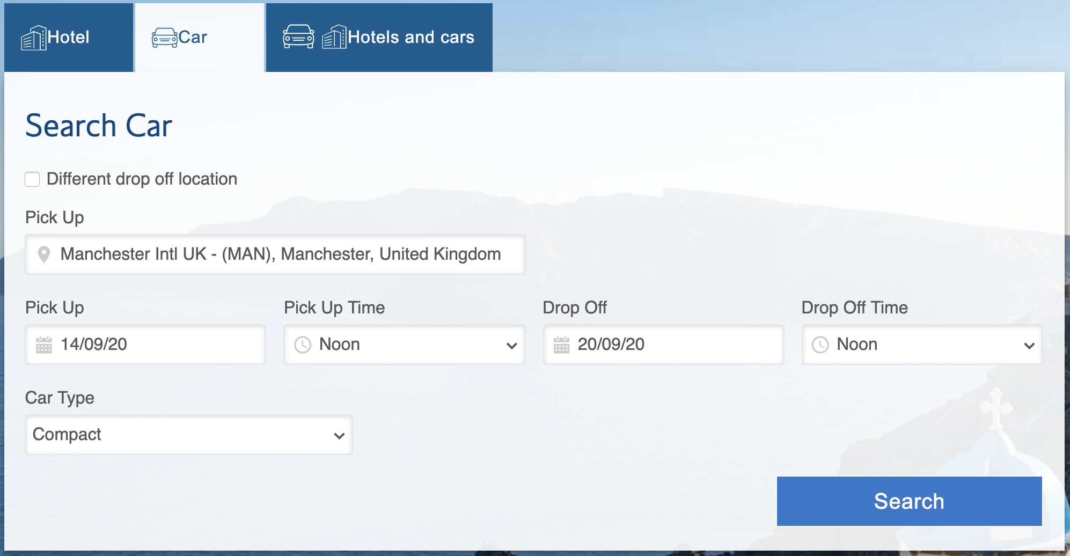Switch to the Hotel tab
Screen dimensions: 1070x556
click(x=69, y=38)
